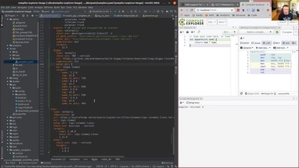The width and height of the screenshot is (299, 168).
Task: Open the Add tool... dropdown
Action: click(x=281, y=48)
